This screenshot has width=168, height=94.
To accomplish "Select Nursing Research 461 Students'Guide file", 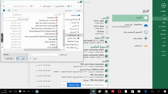I will click(44, 31).
